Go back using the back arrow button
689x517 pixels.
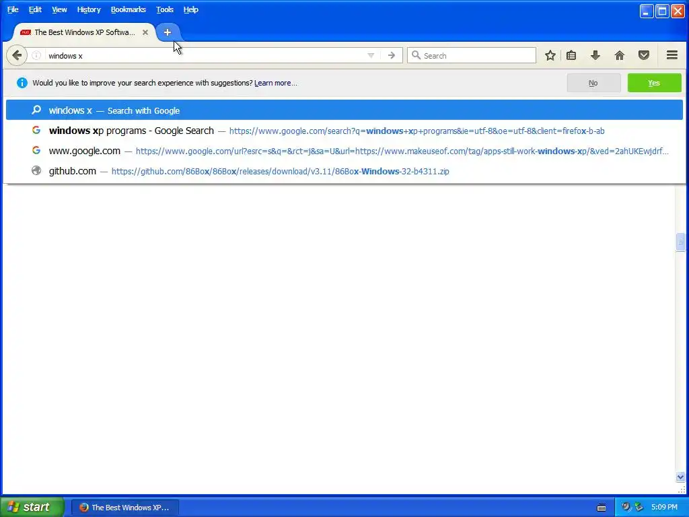(x=17, y=55)
